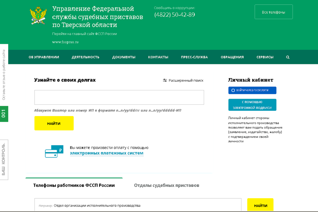The image size is (318, 212).
Task: Log in with electronic signature button
Action: (252, 105)
